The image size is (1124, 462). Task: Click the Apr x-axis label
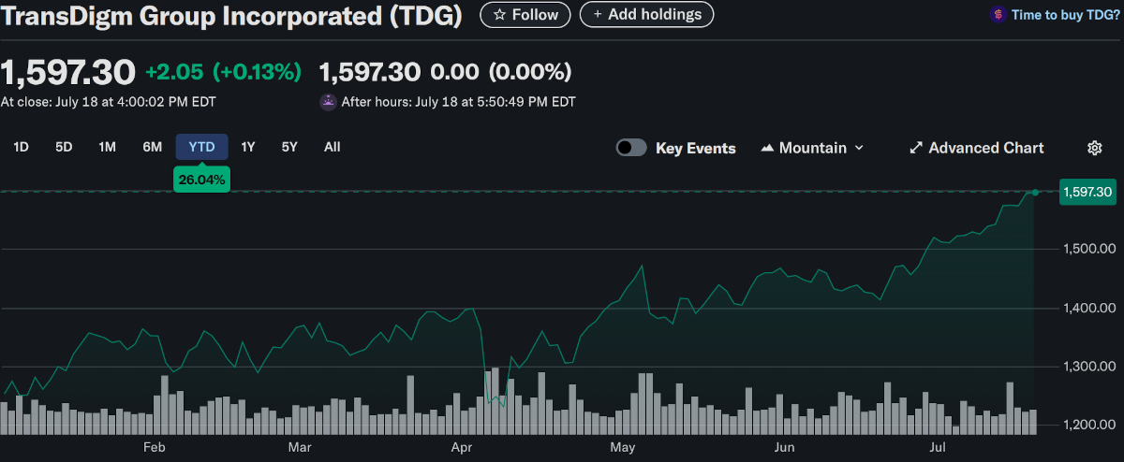462,448
